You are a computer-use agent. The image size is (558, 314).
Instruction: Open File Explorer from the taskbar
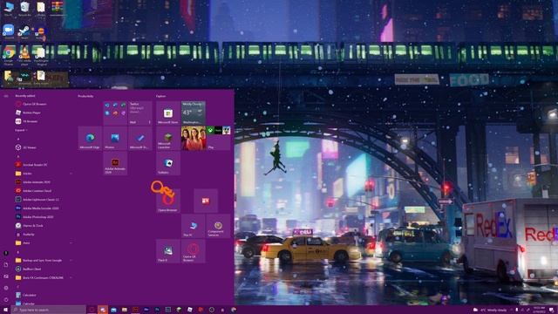point(124,310)
